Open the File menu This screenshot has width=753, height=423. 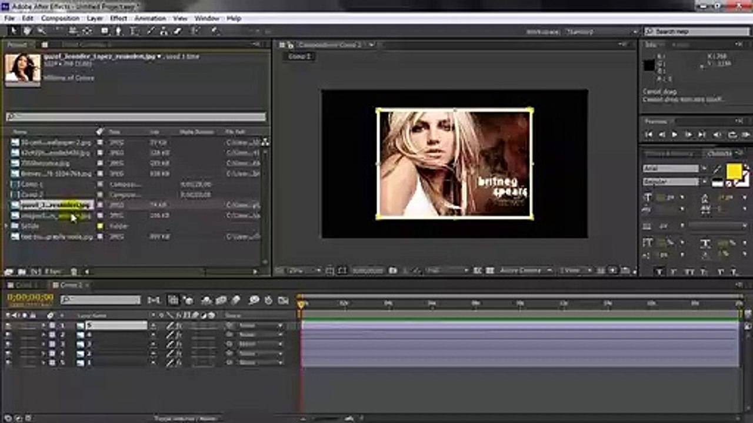pyautogui.click(x=9, y=18)
